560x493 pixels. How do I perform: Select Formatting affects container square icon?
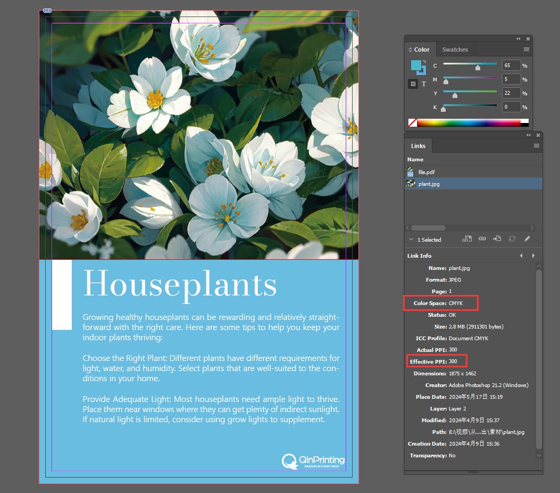click(413, 84)
